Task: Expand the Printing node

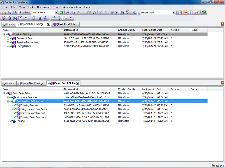Action: click(8, 121)
